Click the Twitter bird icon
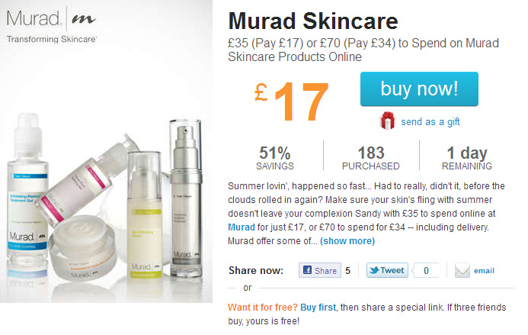This screenshot has width=528, height=335. 374,270
